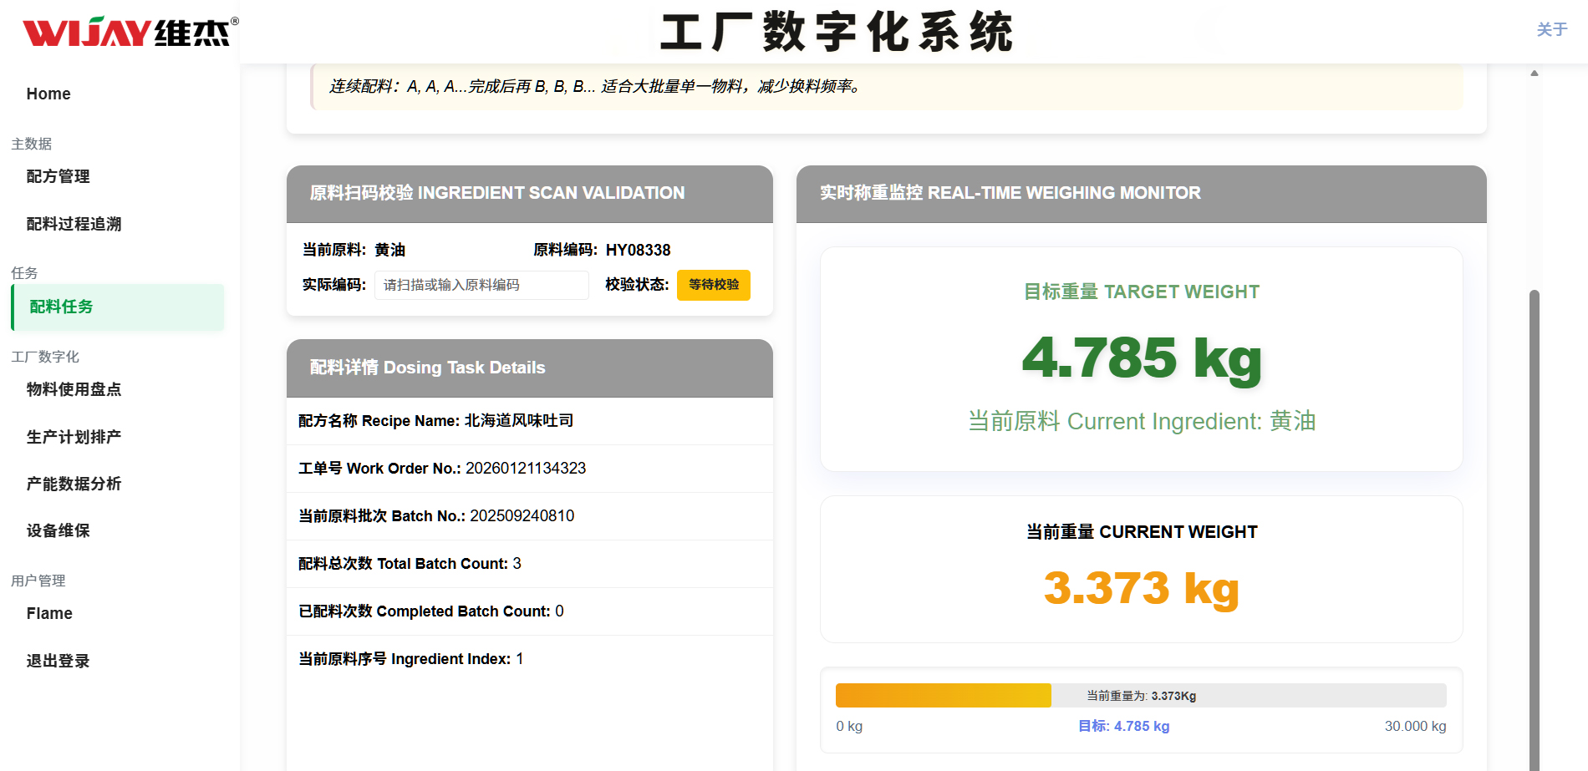Open 产能数据分析 page
This screenshot has height=771, width=1588.
pyautogui.click(x=74, y=484)
